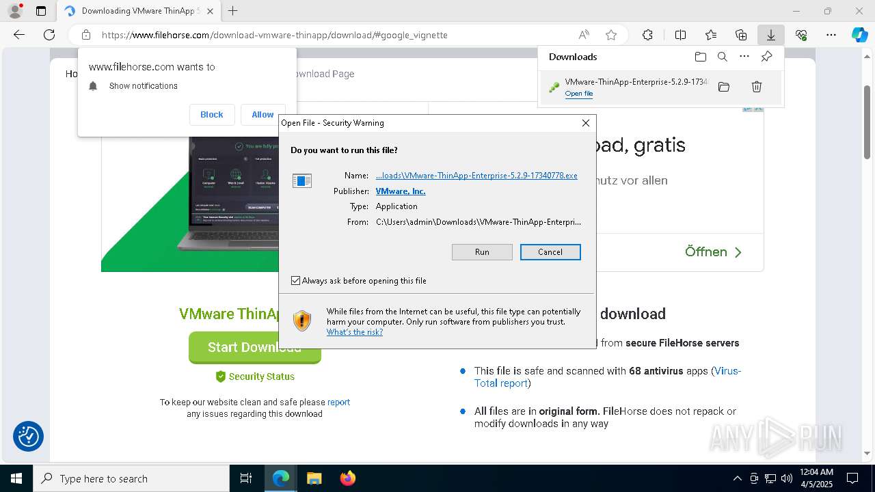Close the Security Warning dialog
Image resolution: width=875 pixels, height=492 pixels.
pos(585,123)
